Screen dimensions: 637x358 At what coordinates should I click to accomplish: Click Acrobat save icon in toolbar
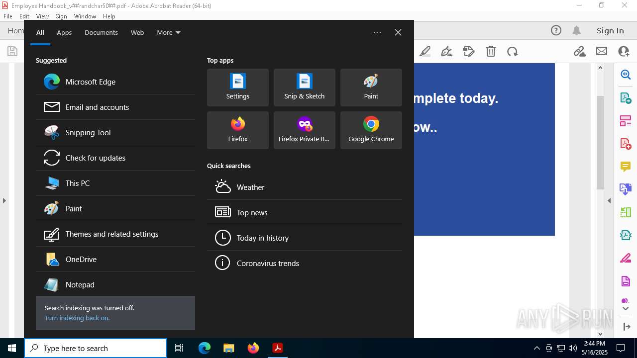click(x=12, y=51)
